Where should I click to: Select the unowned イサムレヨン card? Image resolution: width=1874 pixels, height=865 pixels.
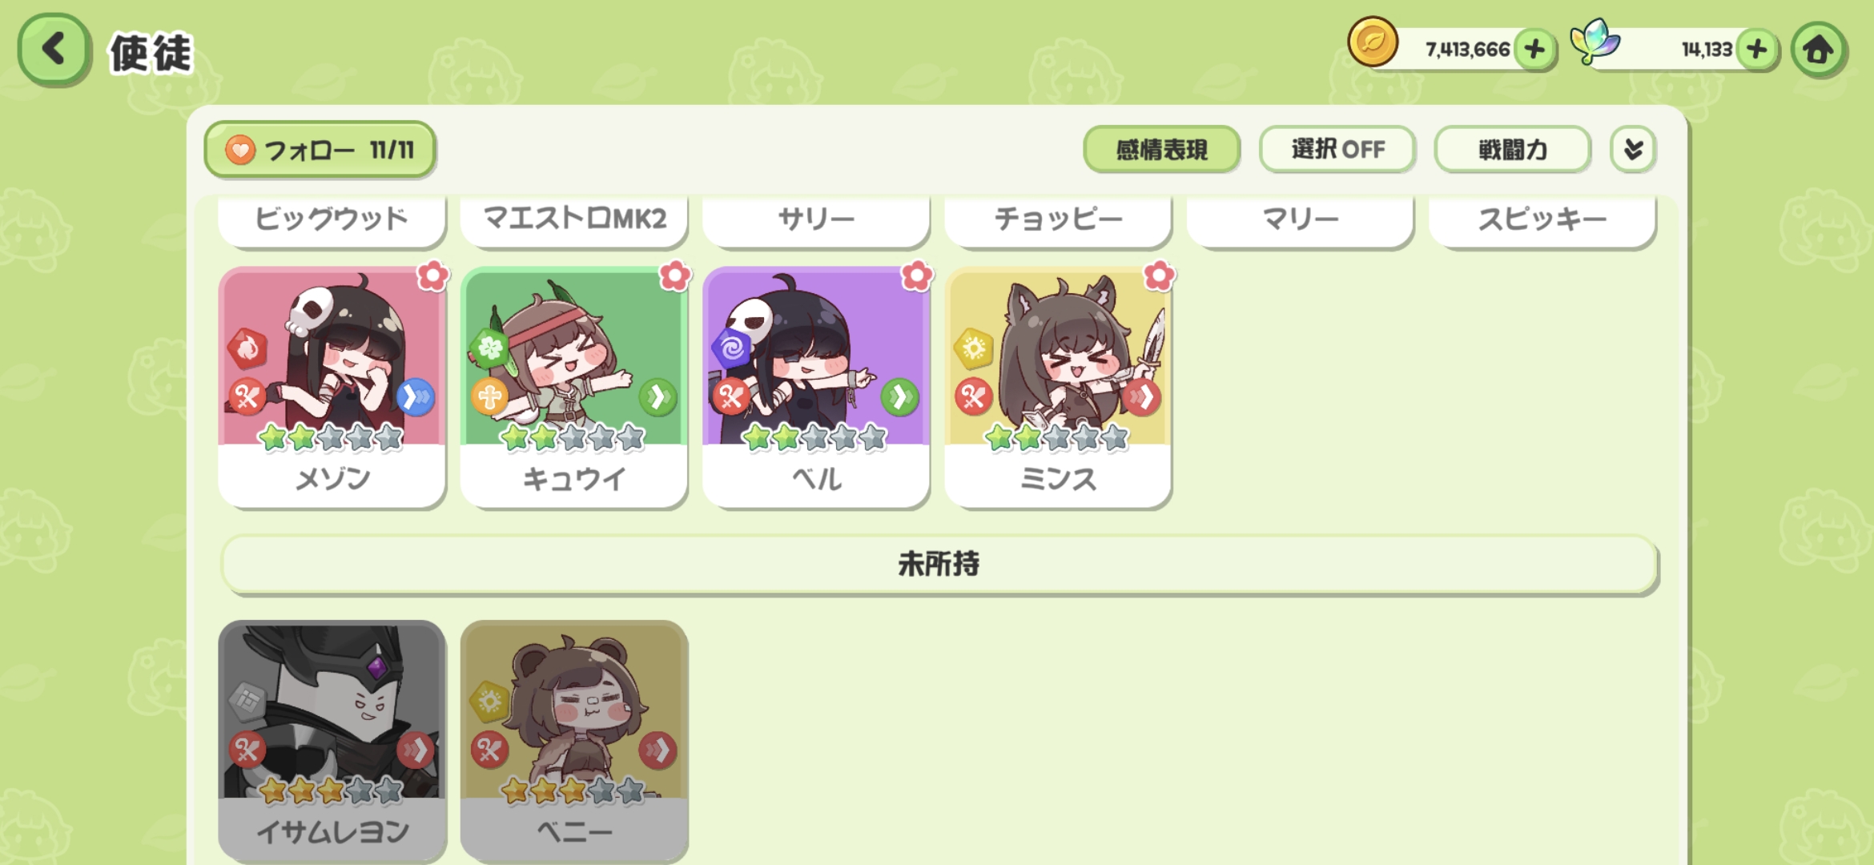pos(332,741)
